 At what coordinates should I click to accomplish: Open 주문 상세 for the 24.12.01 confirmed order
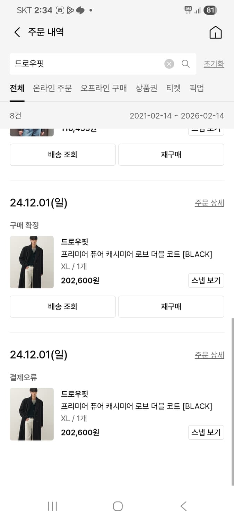pyautogui.click(x=209, y=202)
